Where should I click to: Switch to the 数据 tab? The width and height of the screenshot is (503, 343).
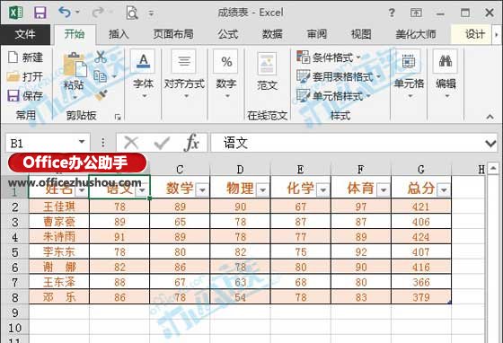tap(272, 34)
